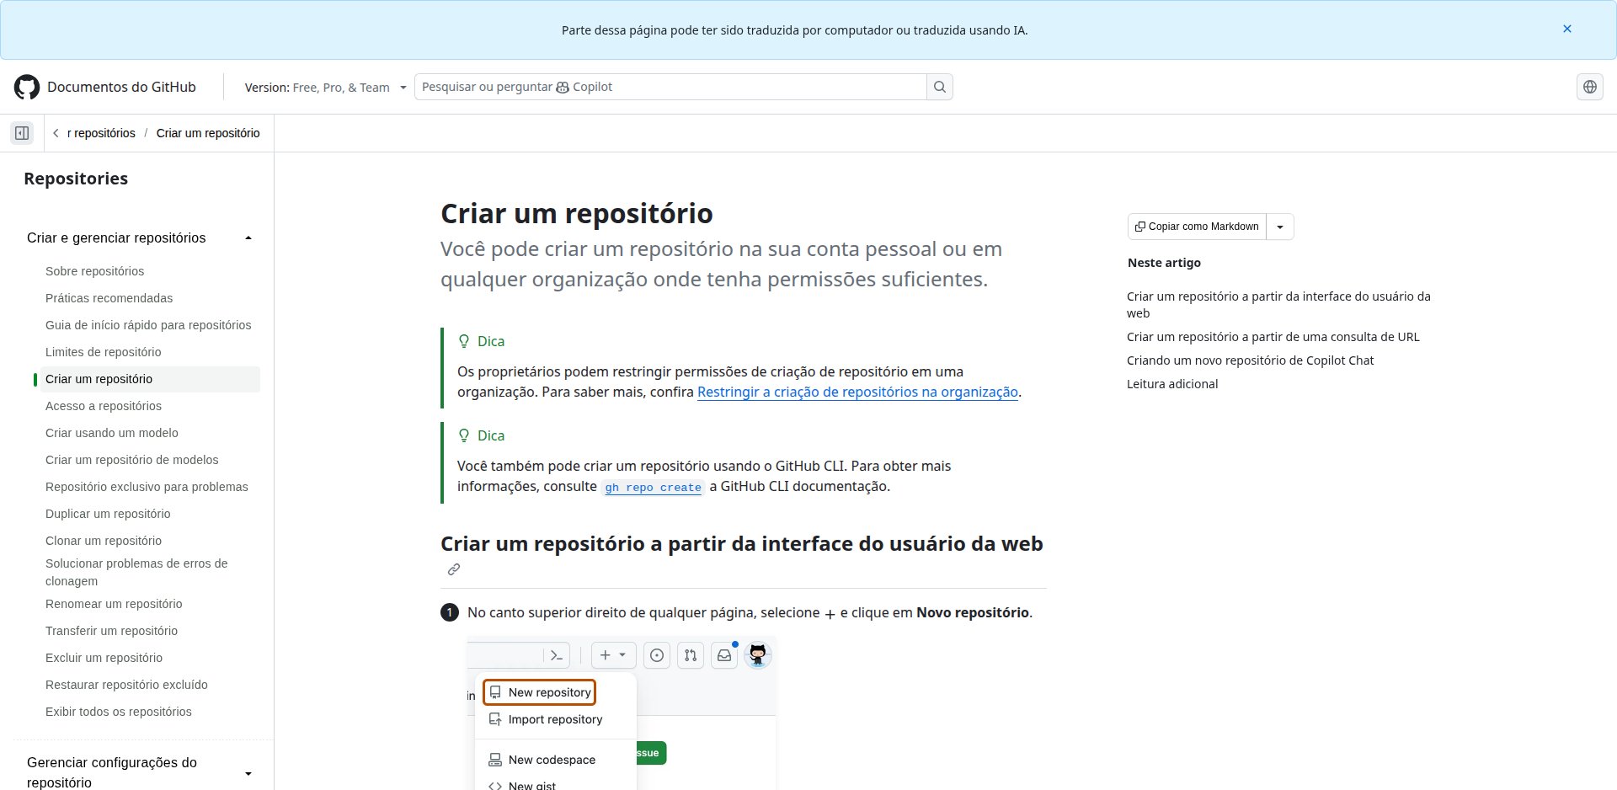Click the back chevron in the breadcrumb
This screenshot has height=790, width=1617.
[x=56, y=133]
